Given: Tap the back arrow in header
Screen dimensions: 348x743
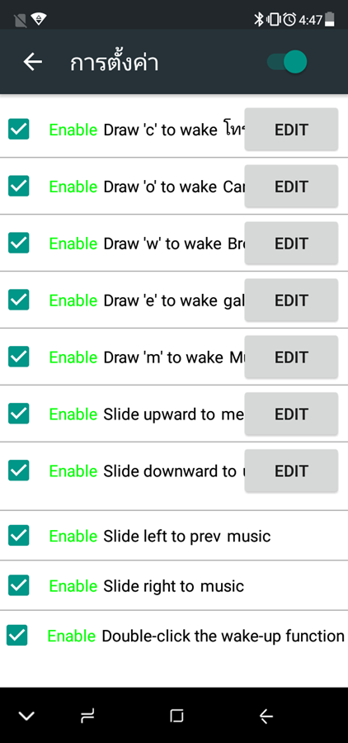Looking at the screenshot, I should coord(33,62).
